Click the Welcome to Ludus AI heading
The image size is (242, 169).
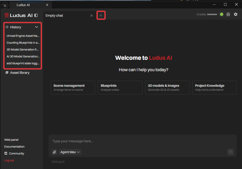coord(144,58)
